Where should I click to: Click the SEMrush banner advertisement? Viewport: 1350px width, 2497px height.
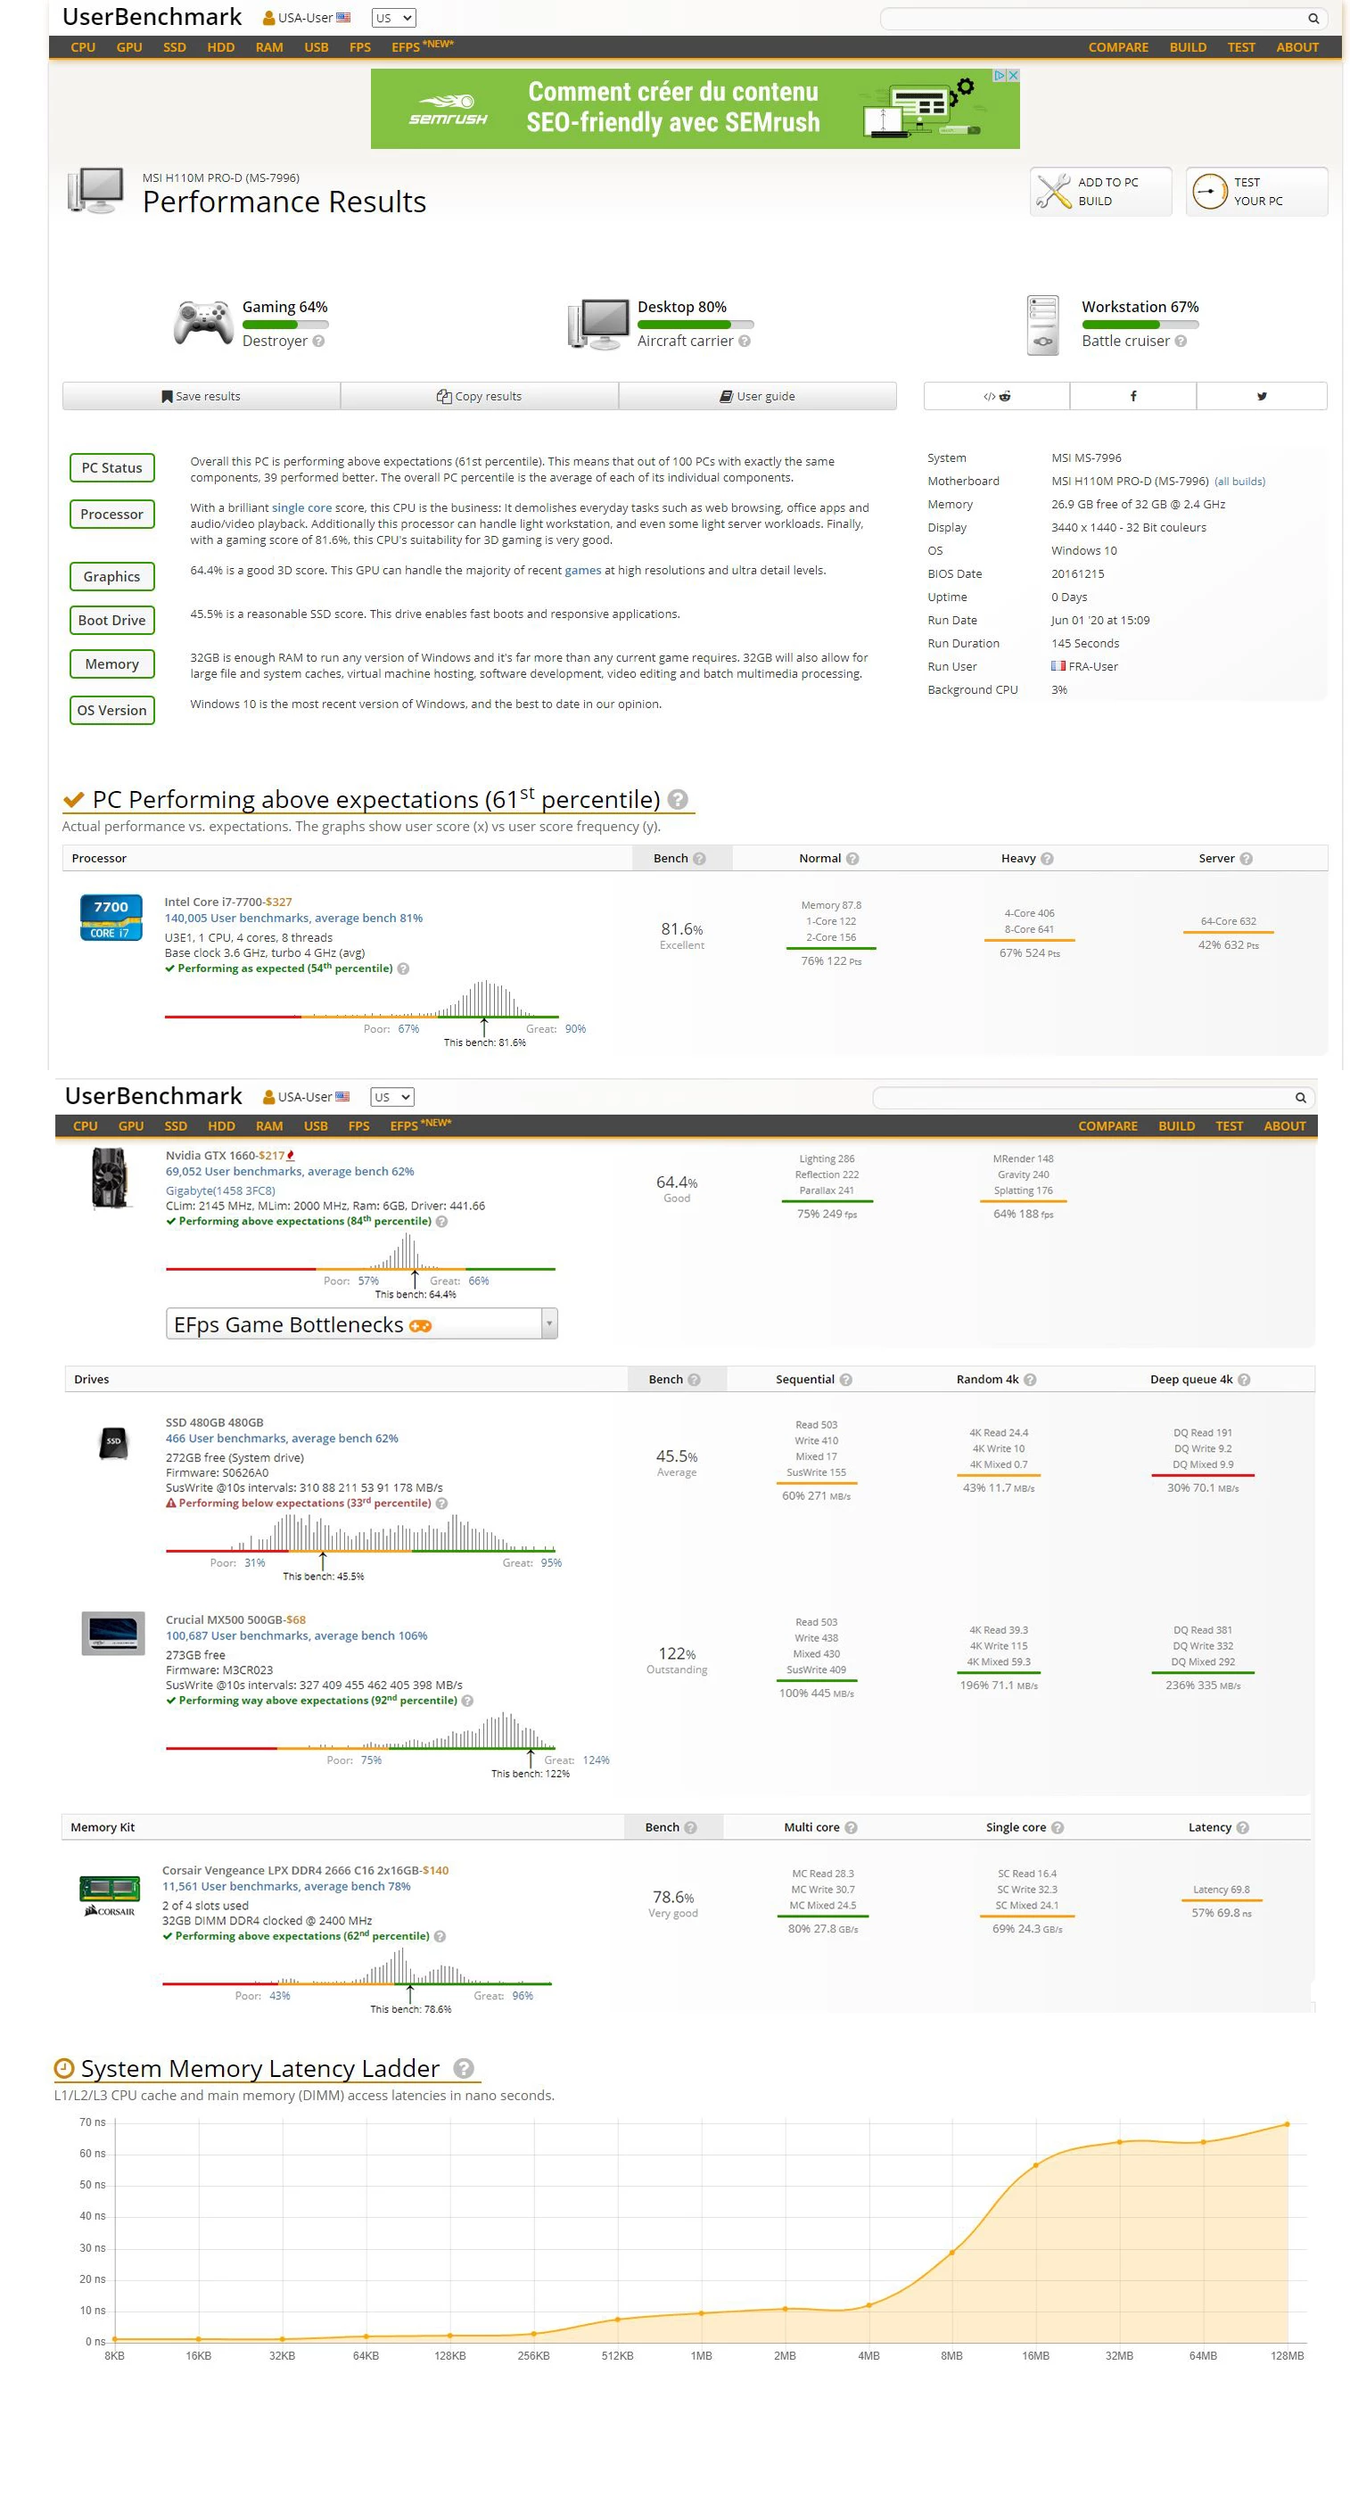(695, 109)
